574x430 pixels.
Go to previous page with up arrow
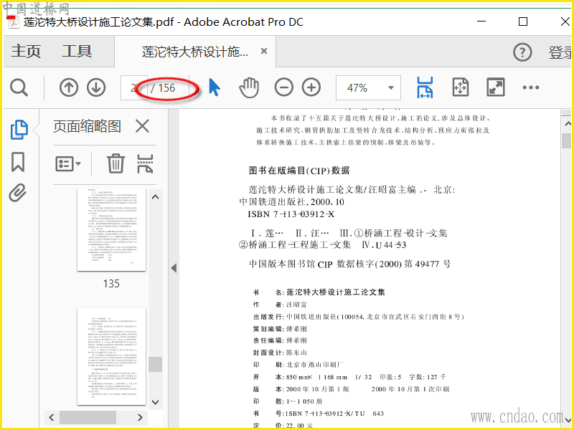(x=69, y=87)
